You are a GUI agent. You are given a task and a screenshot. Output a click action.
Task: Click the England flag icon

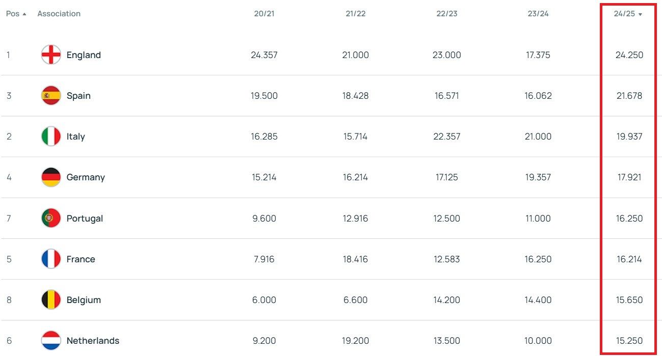[x=51, y=55]
